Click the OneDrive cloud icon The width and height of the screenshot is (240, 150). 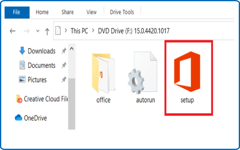tap(19, 118)
